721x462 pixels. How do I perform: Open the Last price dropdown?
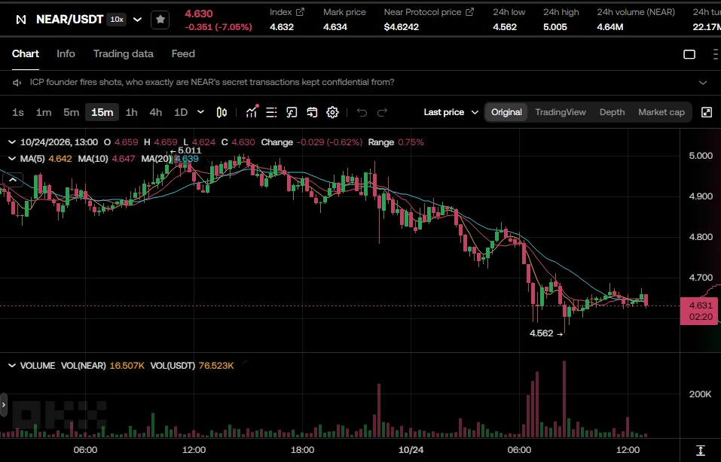point(451,112)
